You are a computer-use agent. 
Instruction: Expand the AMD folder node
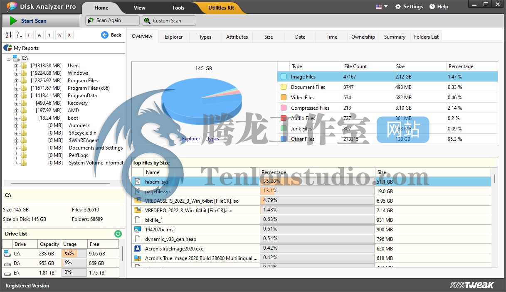click(x=17, y=110)
